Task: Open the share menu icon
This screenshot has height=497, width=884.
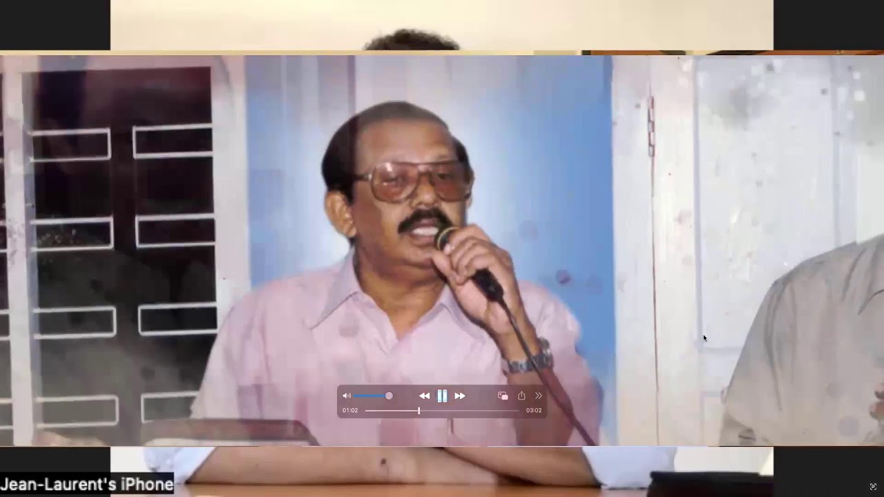Action: point(521,396)
